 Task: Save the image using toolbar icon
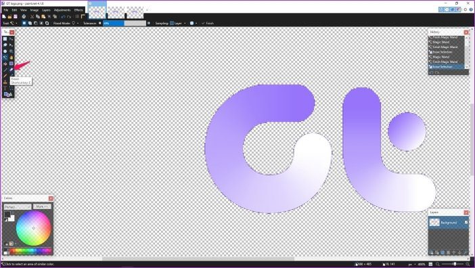click(x=16, y=17)
